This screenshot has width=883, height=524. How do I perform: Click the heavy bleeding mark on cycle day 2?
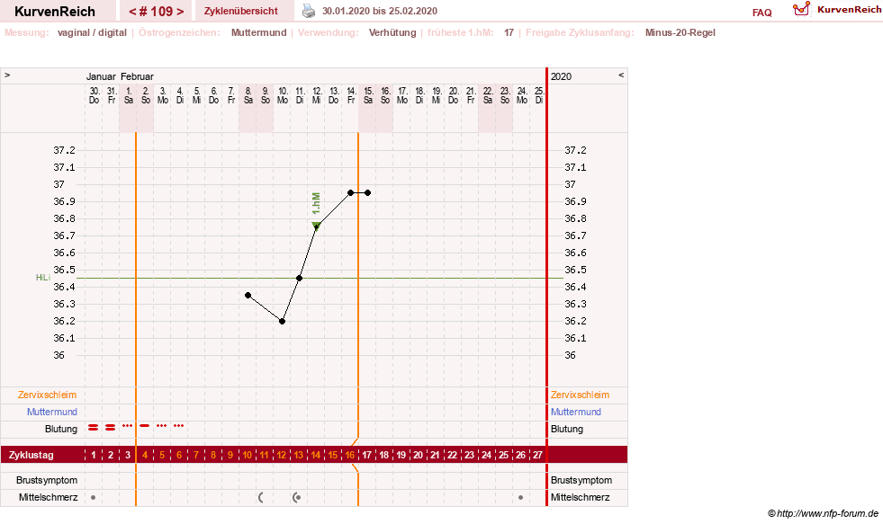pos(111,429)
